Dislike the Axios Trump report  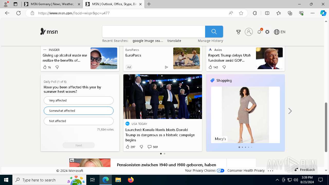point(224,67)
